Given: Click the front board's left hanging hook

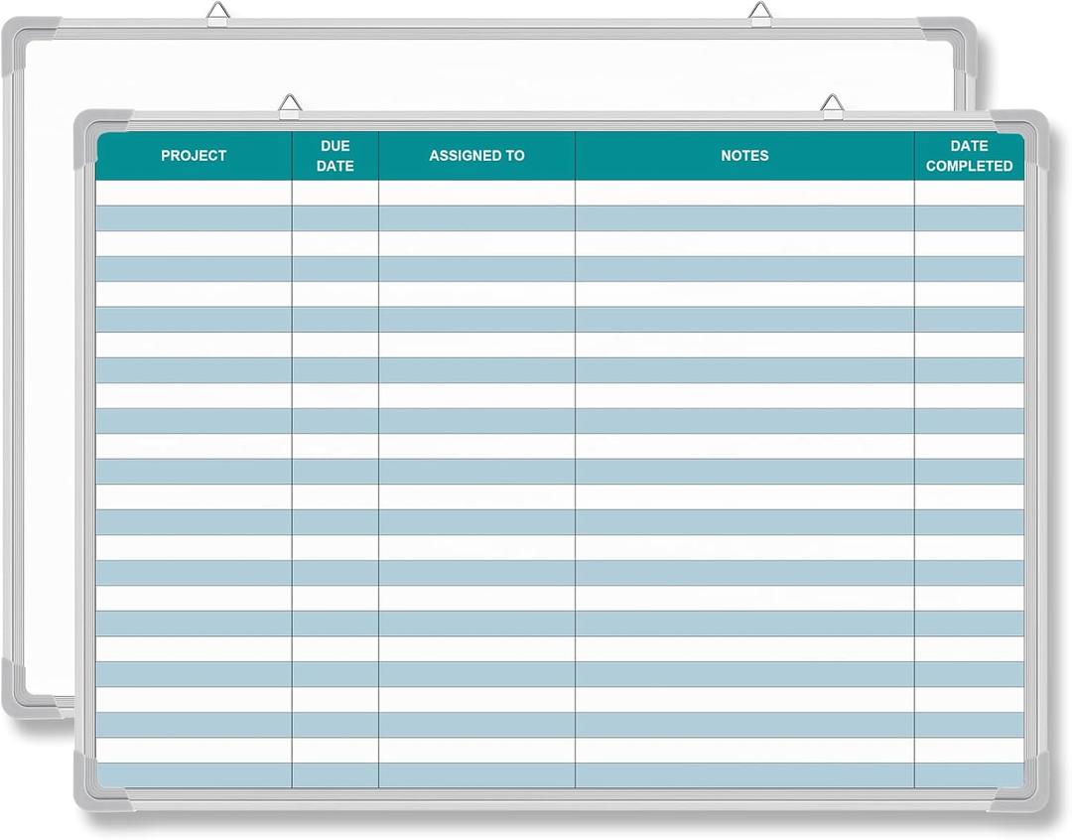Looking at the screenshot, I should (x=291, y=104).
